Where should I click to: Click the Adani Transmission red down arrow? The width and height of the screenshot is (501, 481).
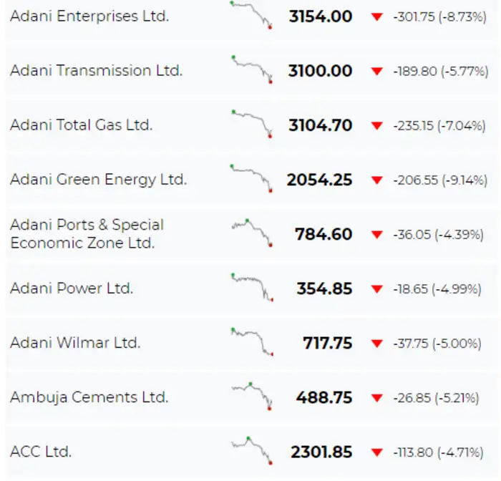tap(377, 71)
